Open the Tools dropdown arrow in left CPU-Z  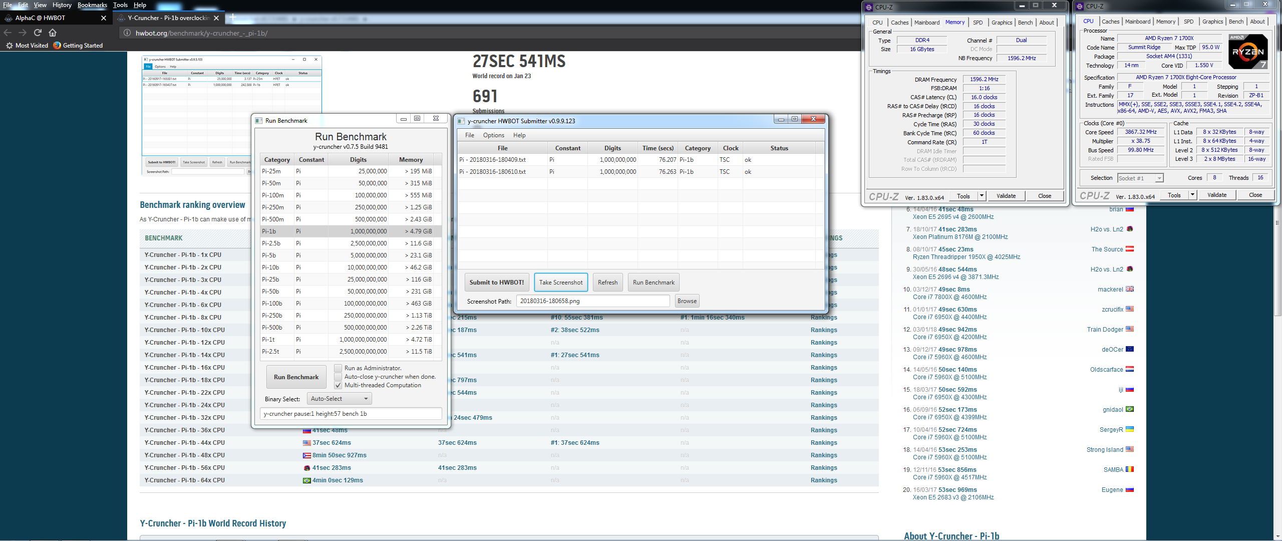tap(982, 196)
